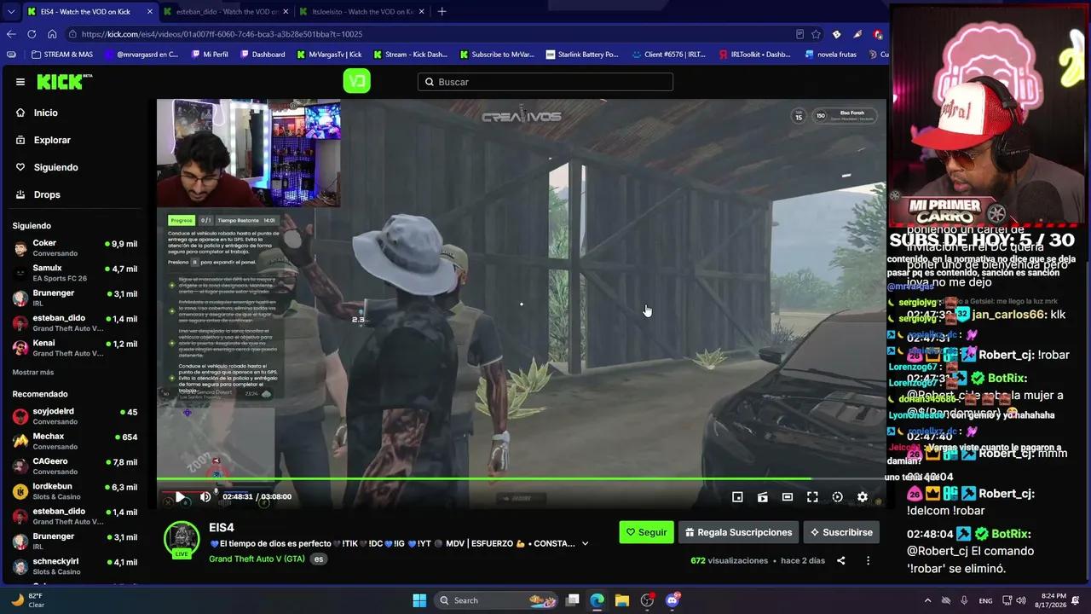Screen dimensions: 1091x614
Task: Open Discord from taskbar
Action: [672, 600]
